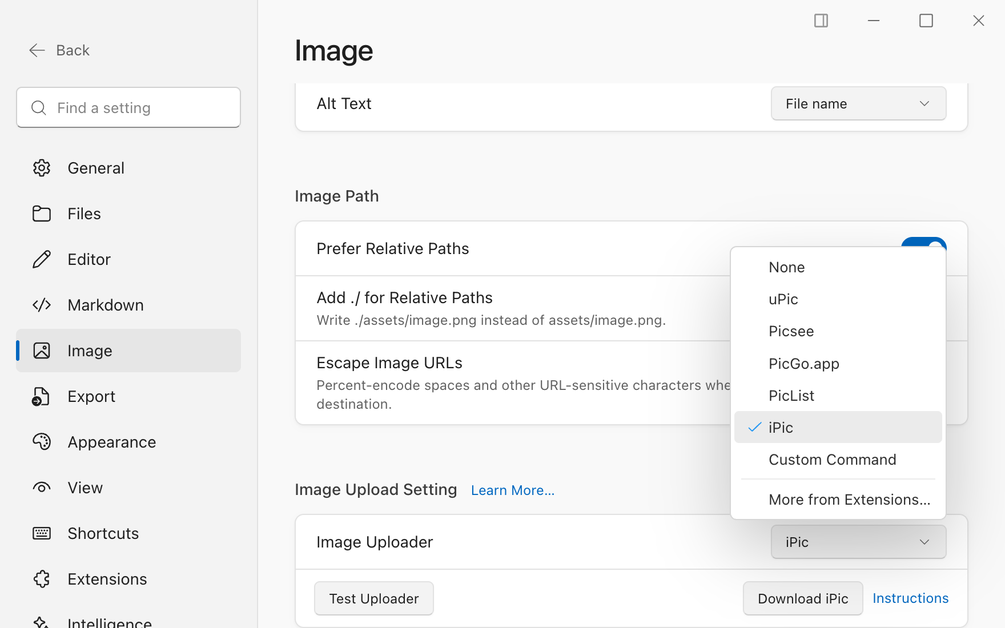Toggle the sidebar panel icon in title bar

click(821, 21)
